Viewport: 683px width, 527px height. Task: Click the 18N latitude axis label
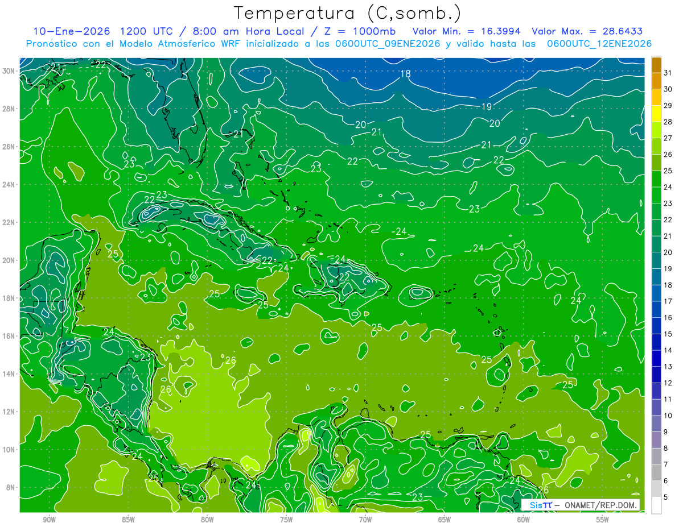coord(9,298)
